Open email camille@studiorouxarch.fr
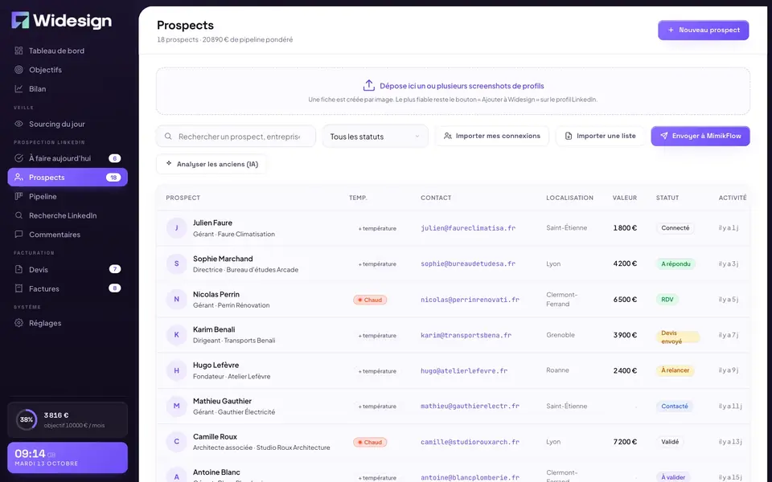This screenshot has height=482, width=772. pos(470,442)
